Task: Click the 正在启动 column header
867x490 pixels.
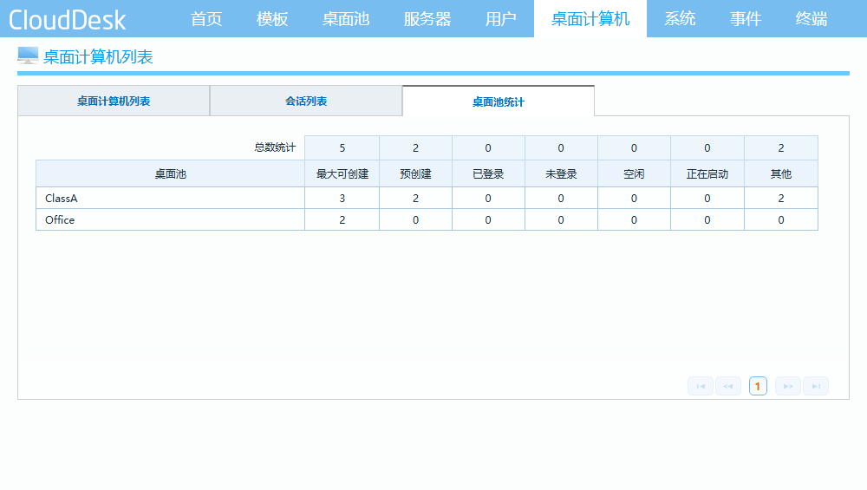Action: [x=707, y=173]
